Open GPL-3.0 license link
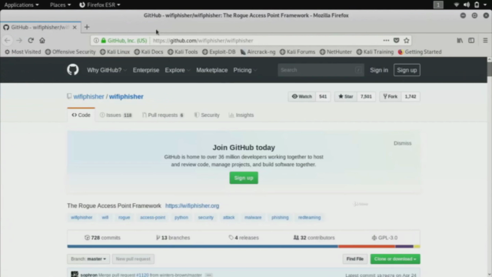The image size is (492, 277). pos(384,238)
